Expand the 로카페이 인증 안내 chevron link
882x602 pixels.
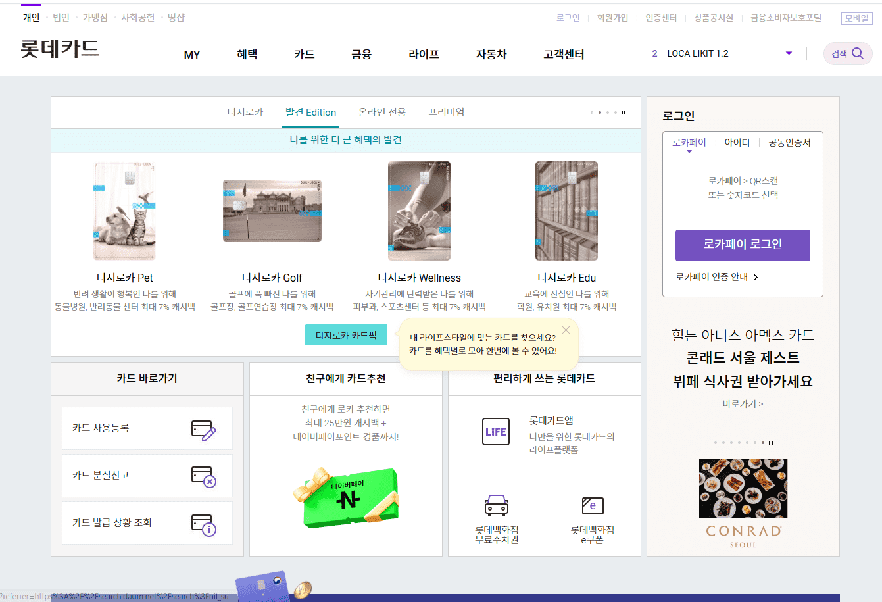pyautogui.click(x=756, y=277)
